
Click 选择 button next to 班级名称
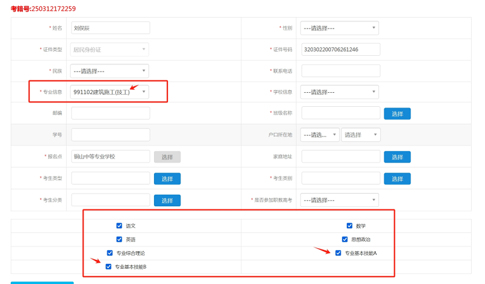[397, 113]
